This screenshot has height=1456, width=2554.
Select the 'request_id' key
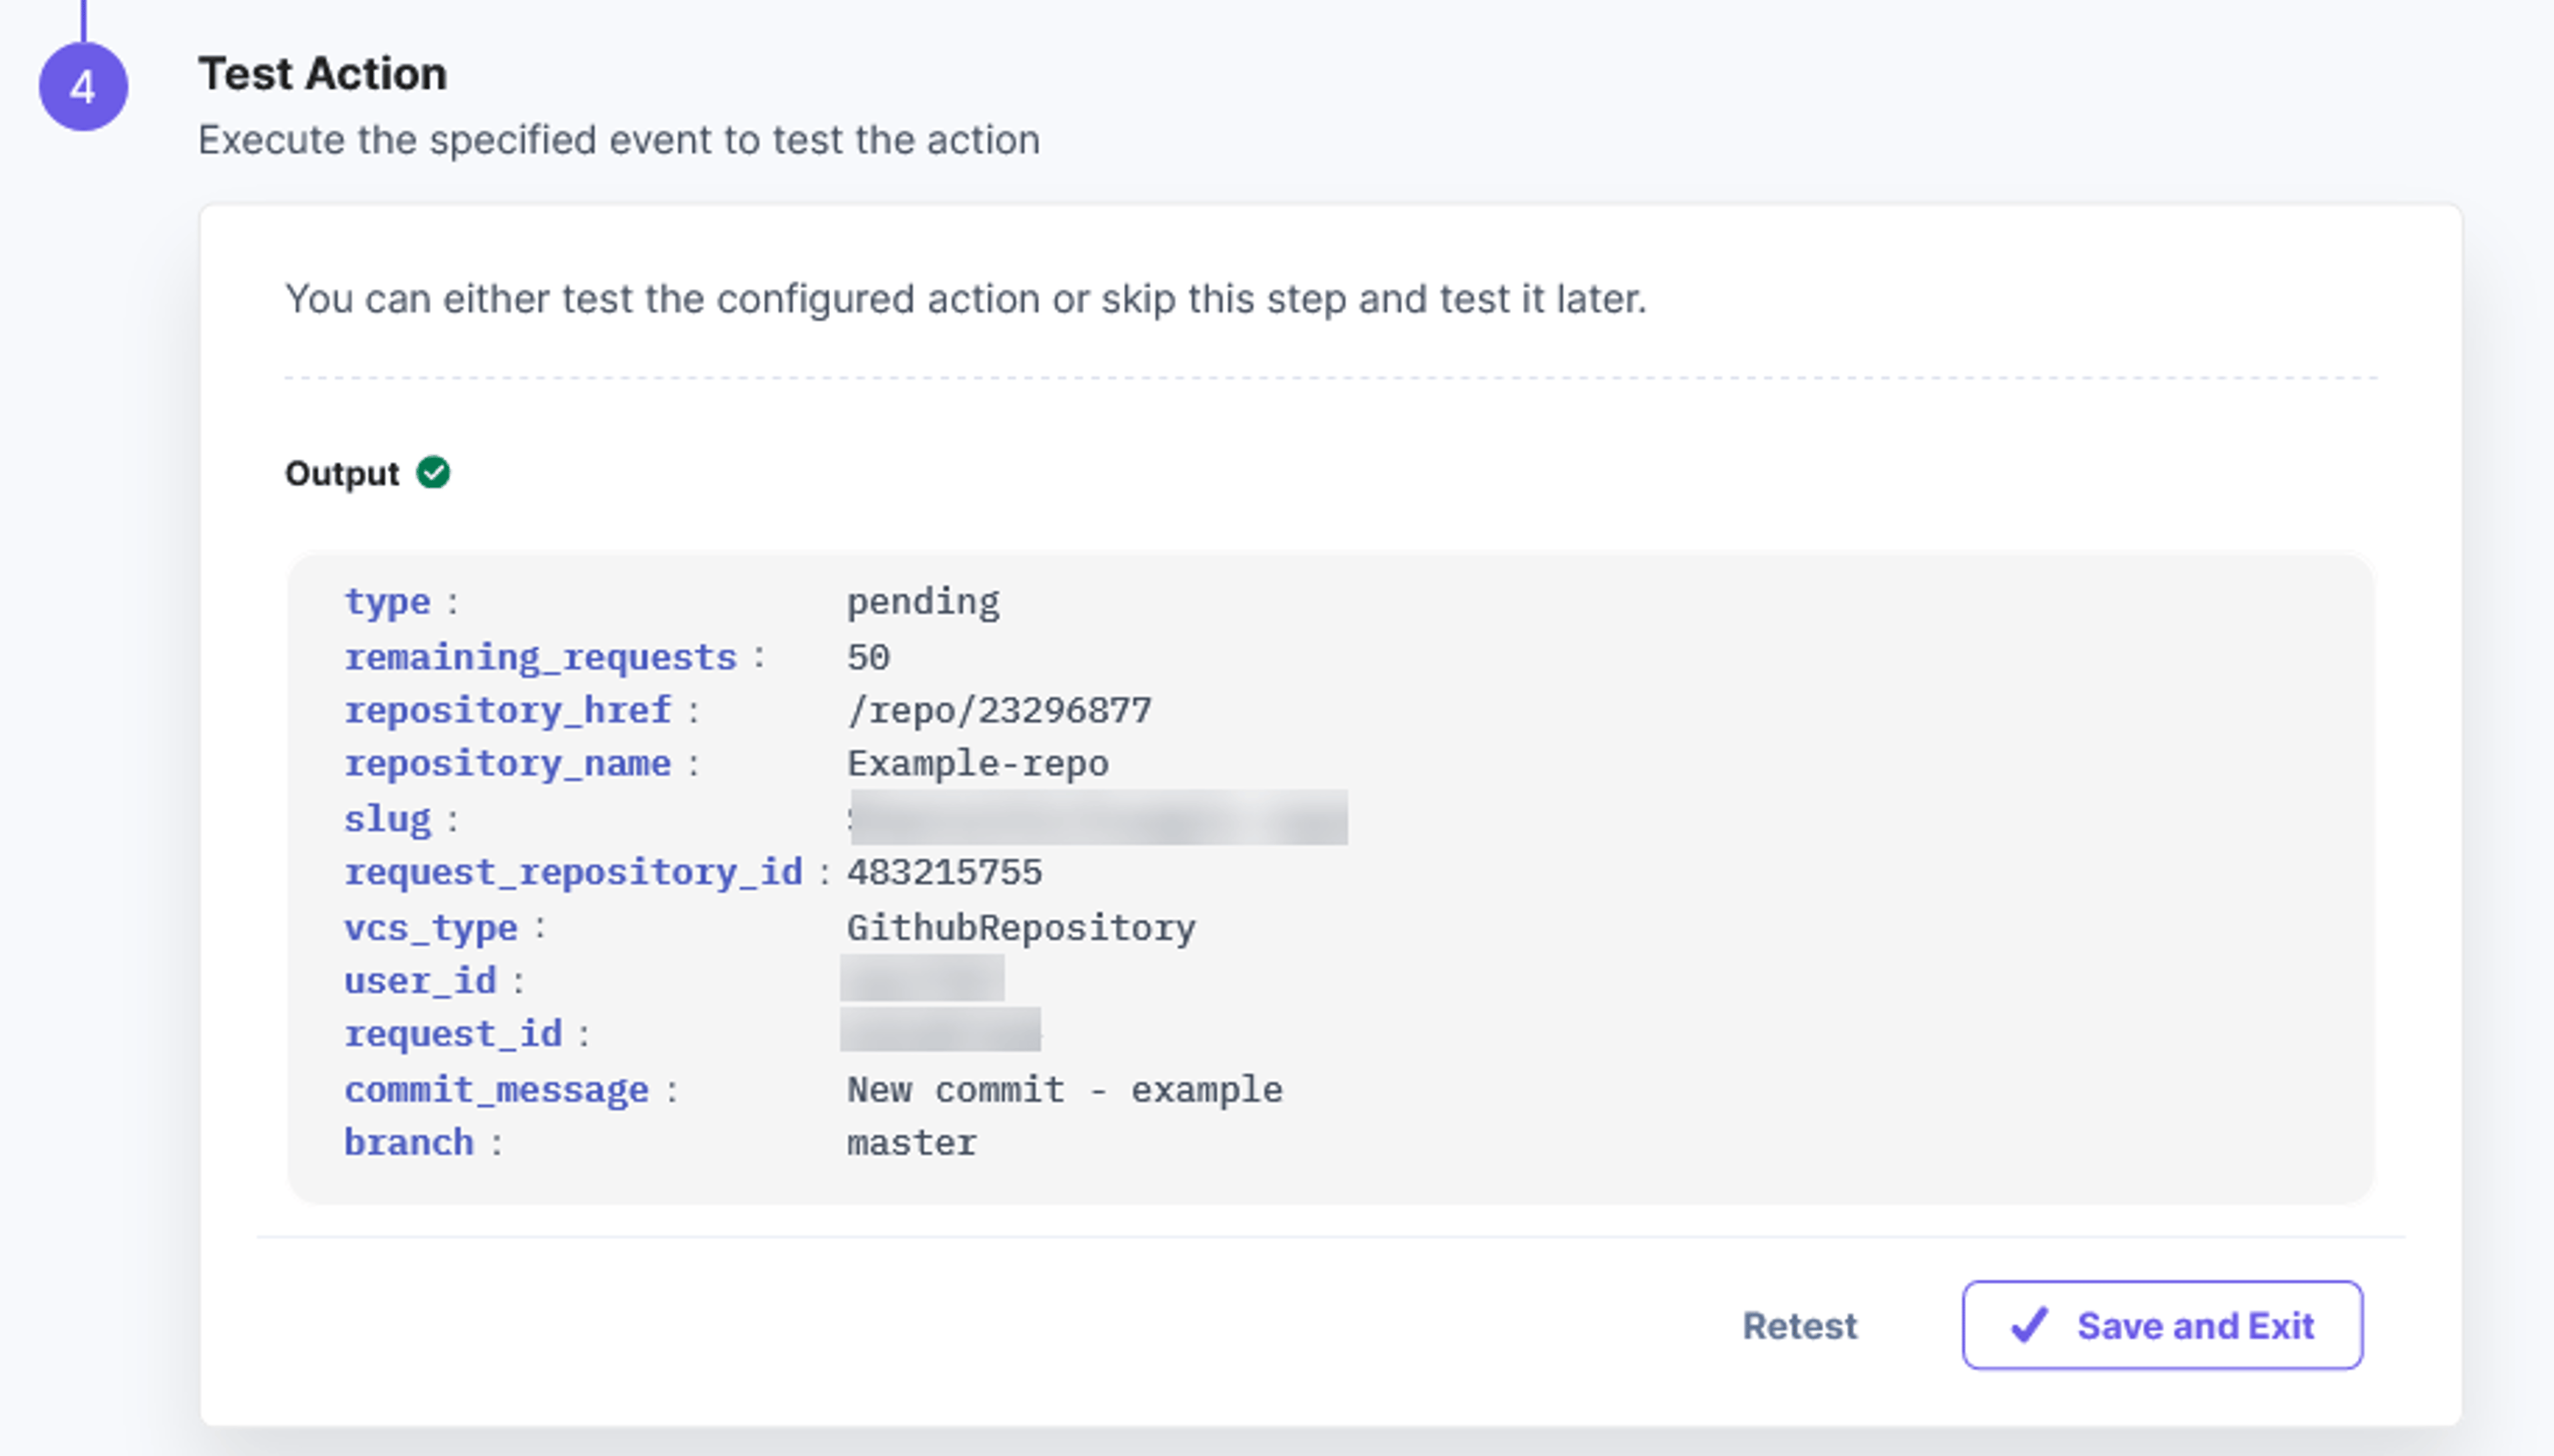[453, 1034]
